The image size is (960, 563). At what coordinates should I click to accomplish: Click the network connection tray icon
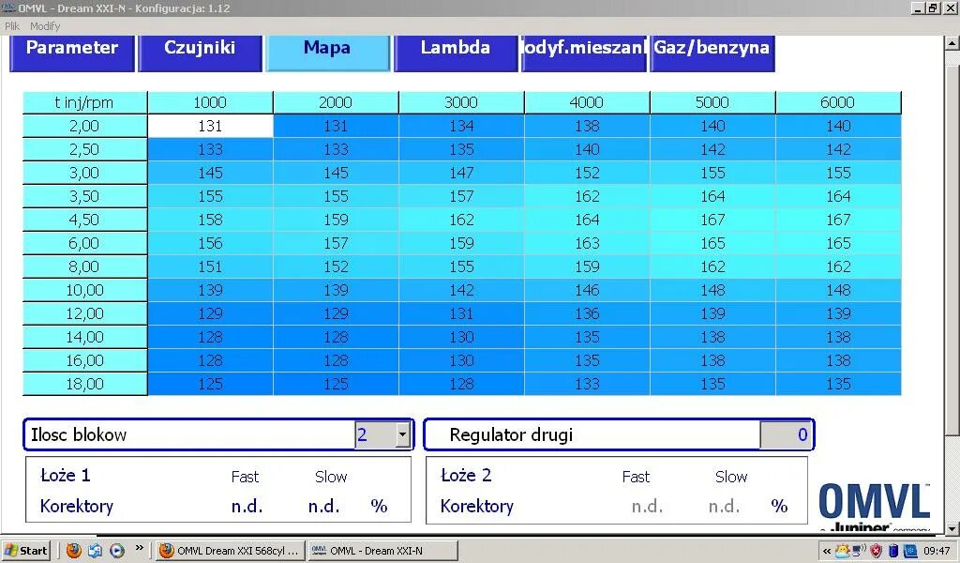pos(859,550)
